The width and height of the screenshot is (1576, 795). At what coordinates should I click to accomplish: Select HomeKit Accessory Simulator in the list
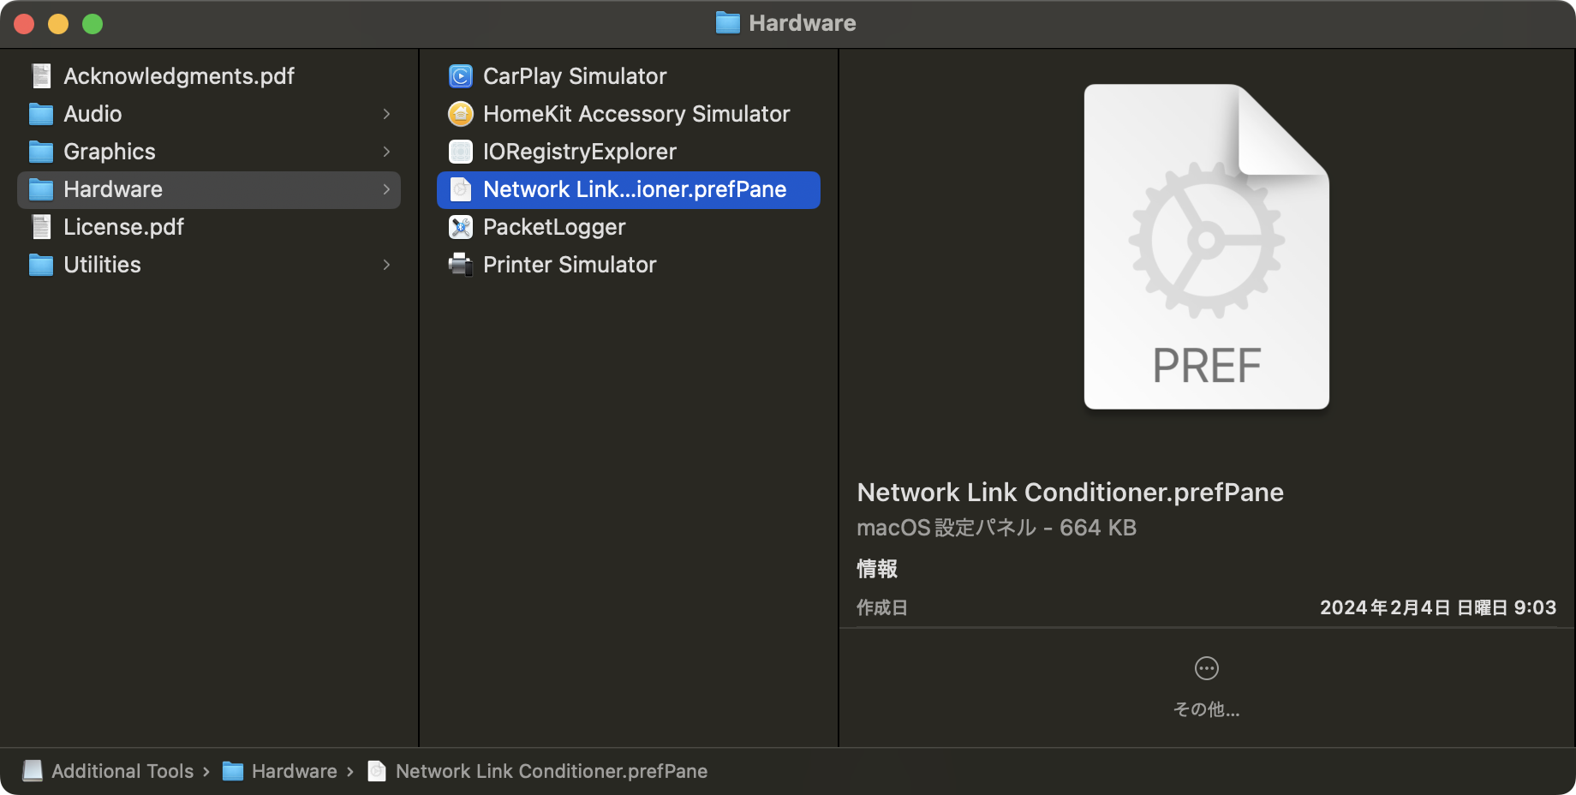[x=636, y=114]
